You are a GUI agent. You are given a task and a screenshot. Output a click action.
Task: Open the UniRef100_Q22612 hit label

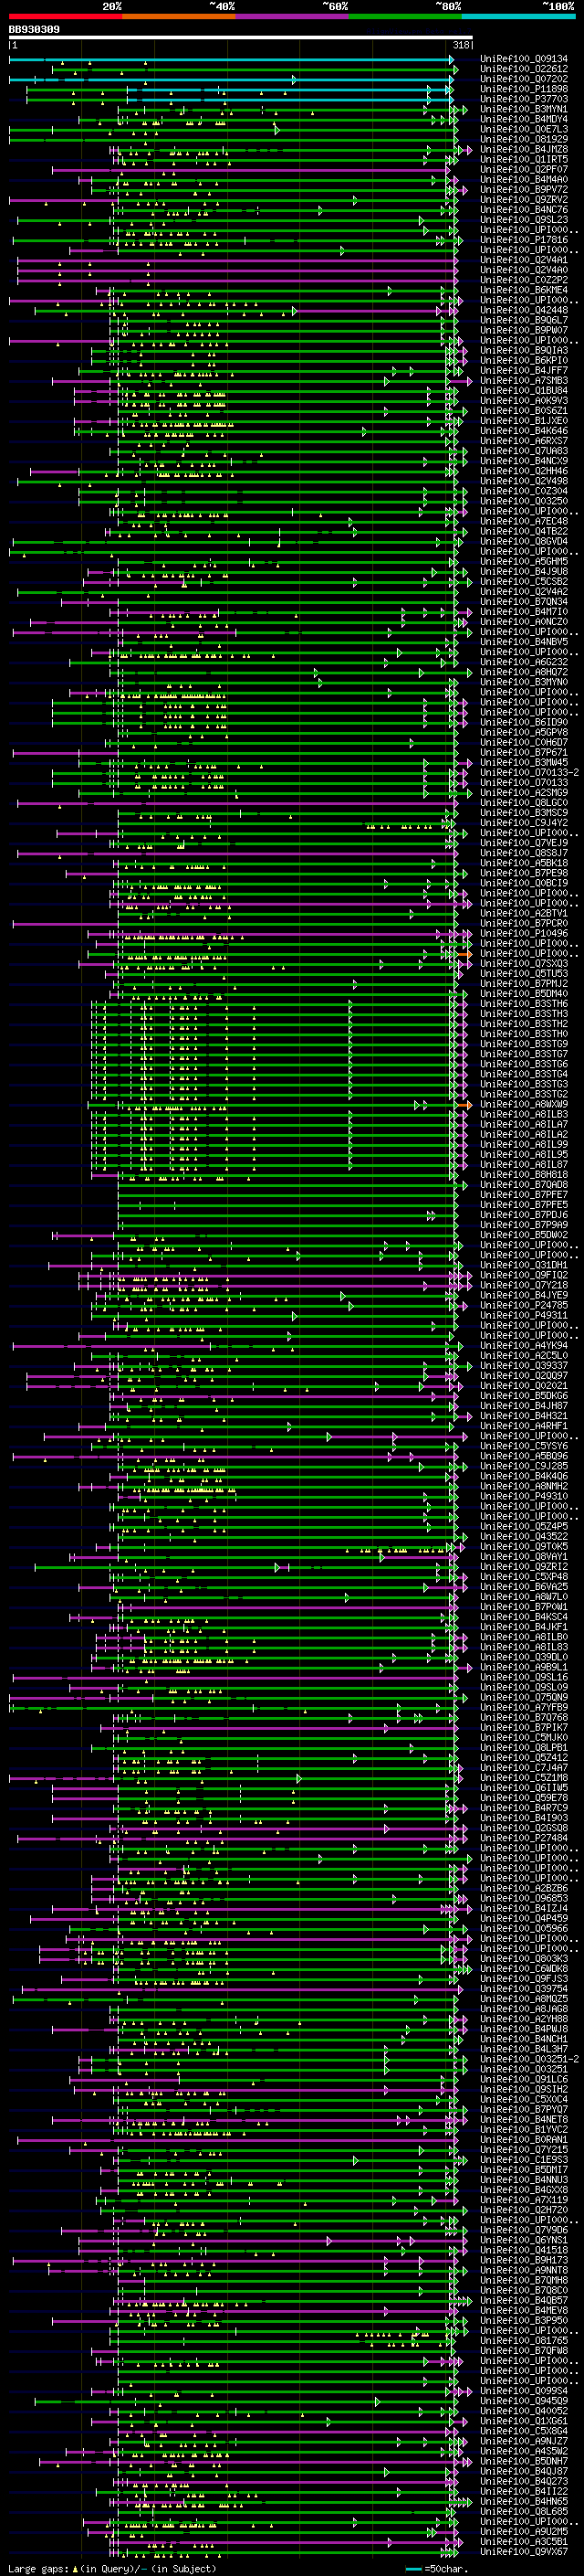(523, 69)
